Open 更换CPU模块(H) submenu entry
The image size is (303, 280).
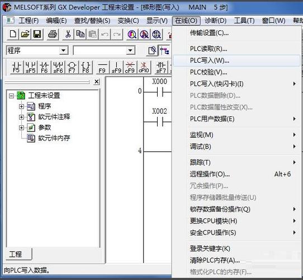pos(236,221)
